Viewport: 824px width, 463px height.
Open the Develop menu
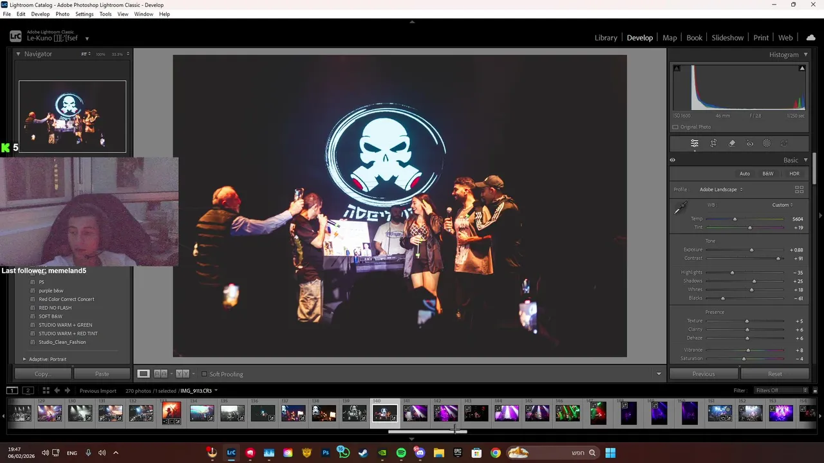[x=41, y=14]
